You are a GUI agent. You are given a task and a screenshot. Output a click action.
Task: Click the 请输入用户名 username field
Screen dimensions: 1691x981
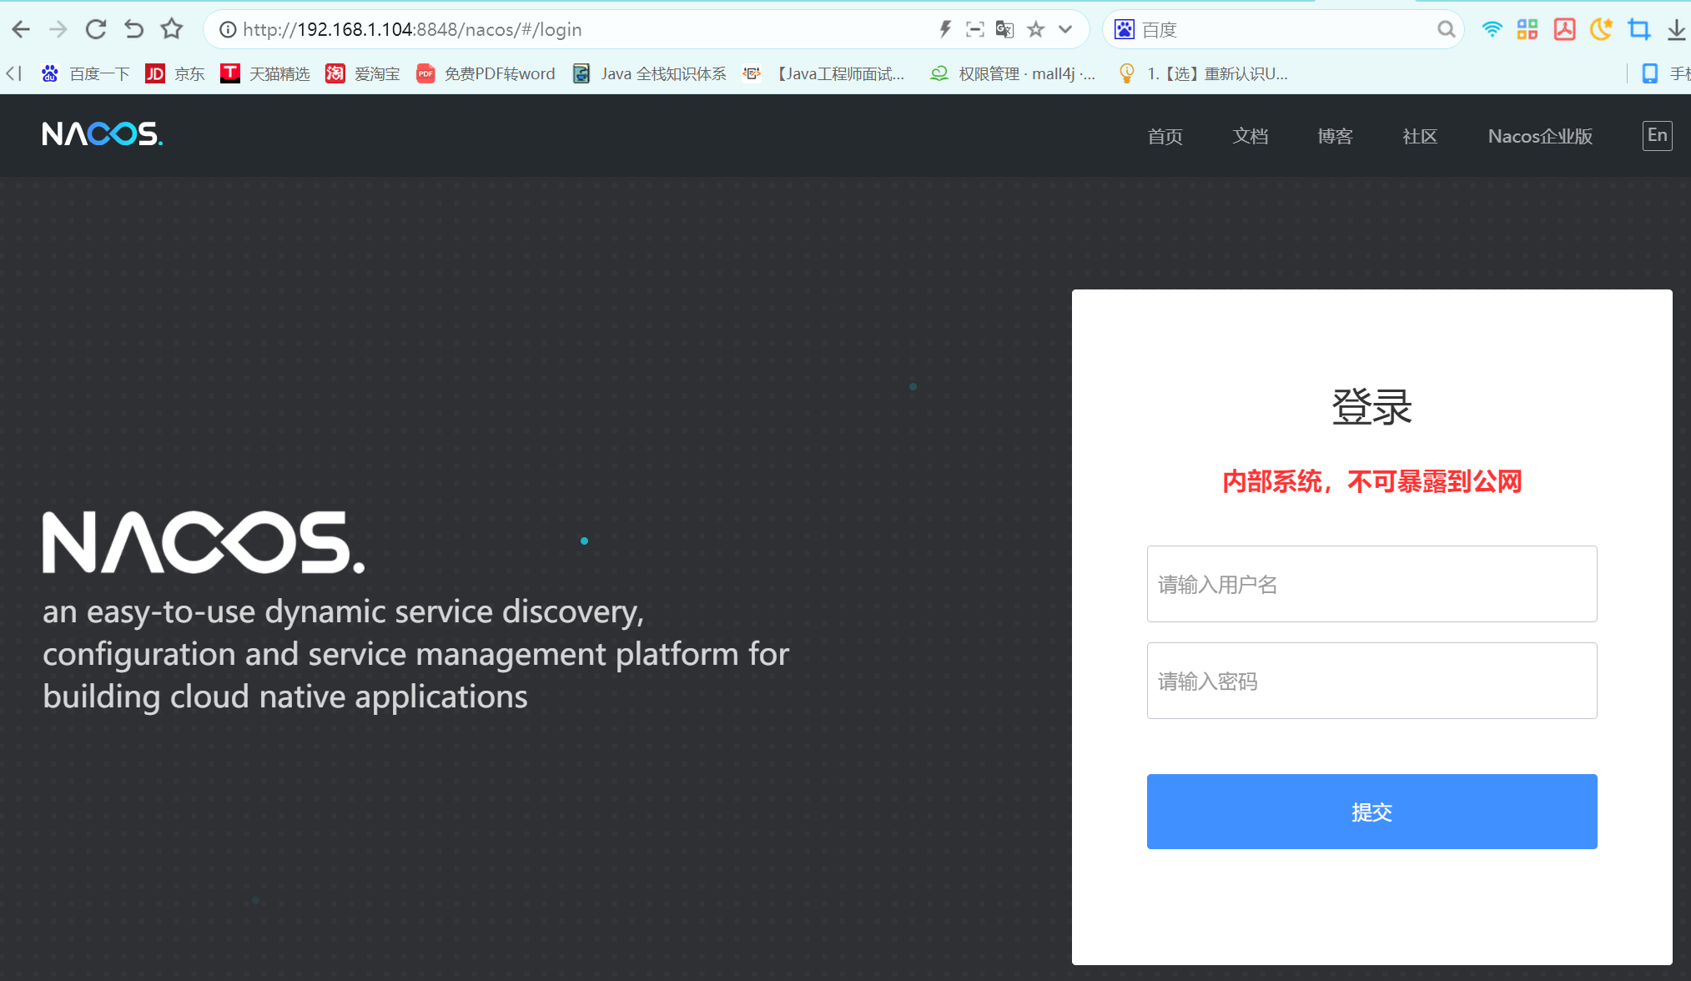tap(1371, 584)
